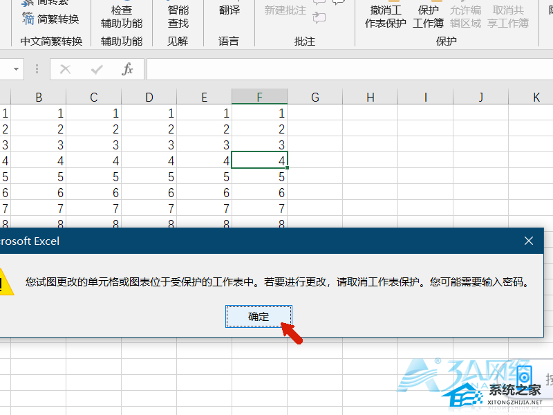Select cell E2 containing 2
The image size is (553, 415).
point(204,129)
